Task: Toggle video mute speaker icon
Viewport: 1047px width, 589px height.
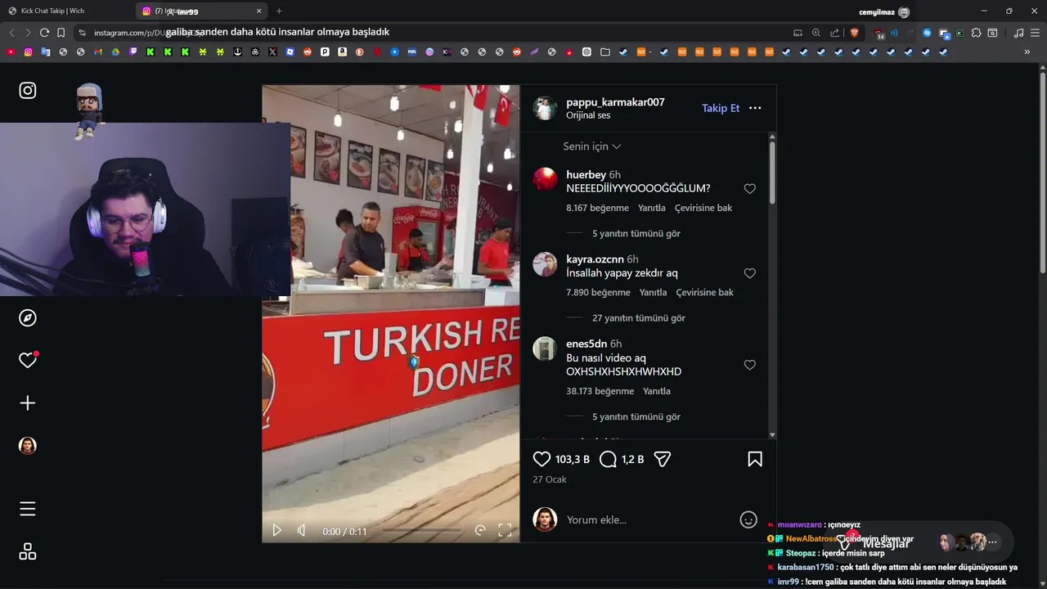Action: coord(301,530)
